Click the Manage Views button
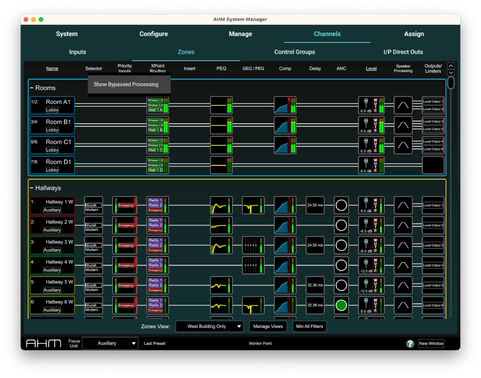This screenshot has width=481, height=378. (x=268, y=326)
